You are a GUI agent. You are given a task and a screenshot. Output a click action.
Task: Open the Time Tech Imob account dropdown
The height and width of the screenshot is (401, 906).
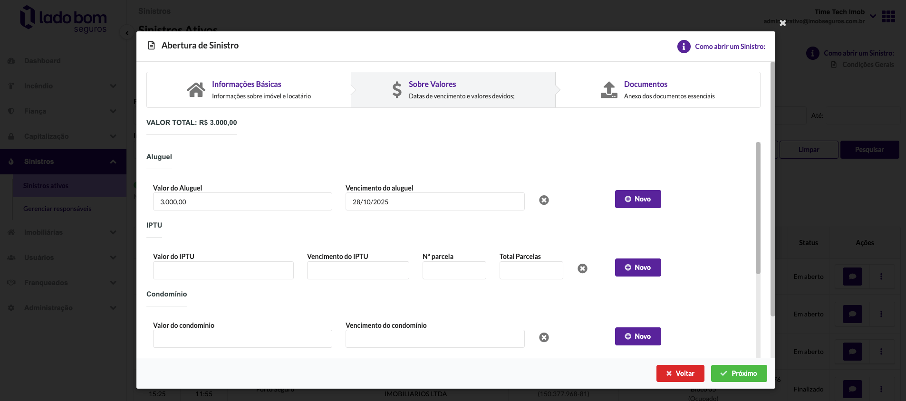pos(873,16)
